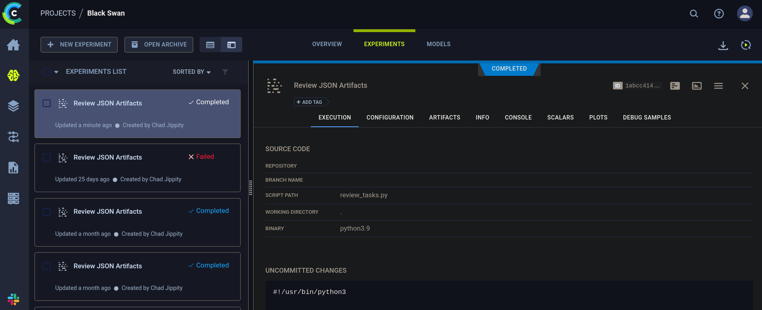Click the review_tasks.py script path value
This screenshot has width=762, height=310.
[364, 195]
